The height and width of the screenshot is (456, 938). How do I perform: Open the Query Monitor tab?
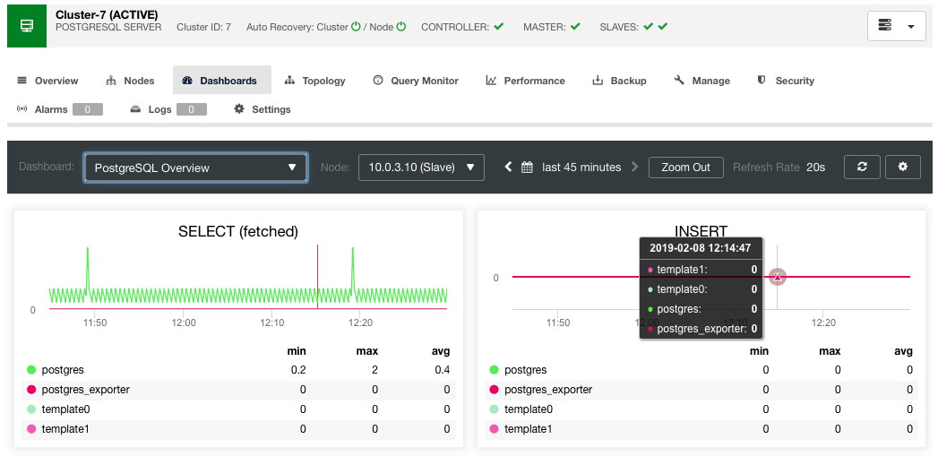[x=416, y=81]
